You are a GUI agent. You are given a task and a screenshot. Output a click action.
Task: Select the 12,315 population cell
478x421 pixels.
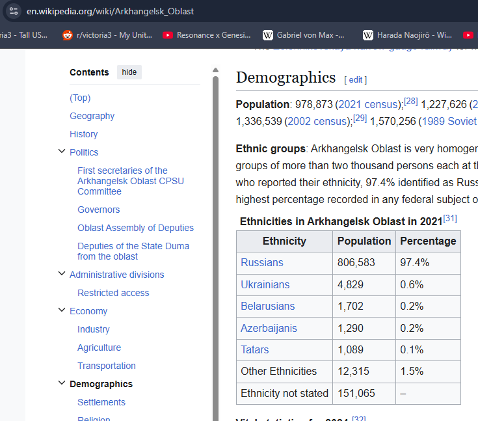(x=364, y=372)
